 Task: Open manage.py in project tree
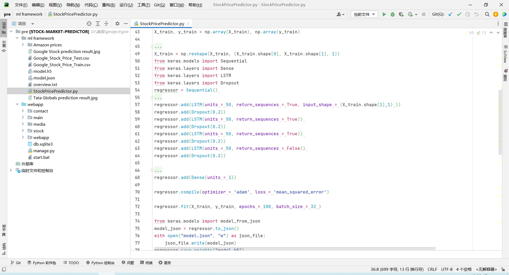pyautogui.click(x=44, y=151)
